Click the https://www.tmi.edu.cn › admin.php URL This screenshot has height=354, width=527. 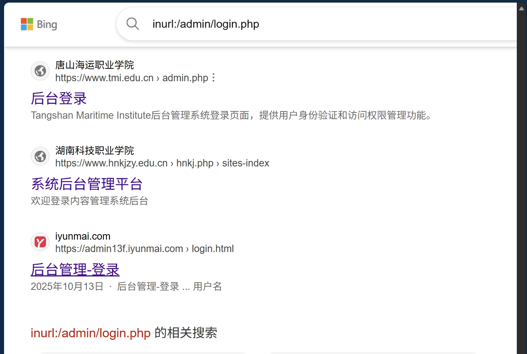132,78
